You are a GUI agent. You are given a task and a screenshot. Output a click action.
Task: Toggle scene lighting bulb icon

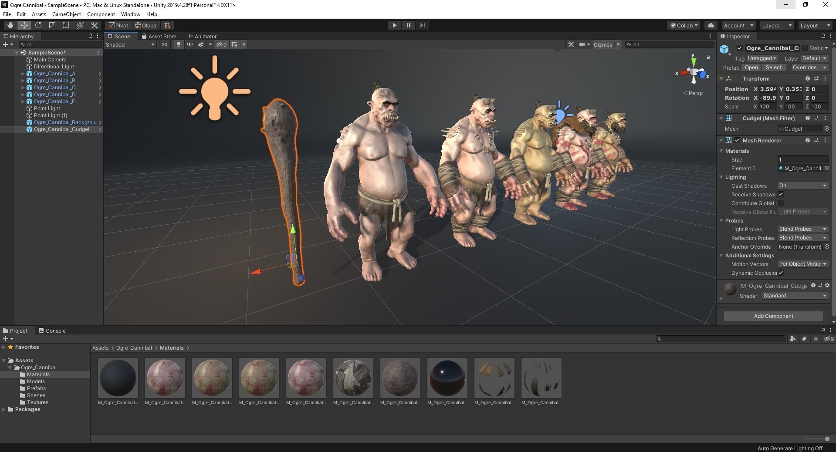point(178,44)
